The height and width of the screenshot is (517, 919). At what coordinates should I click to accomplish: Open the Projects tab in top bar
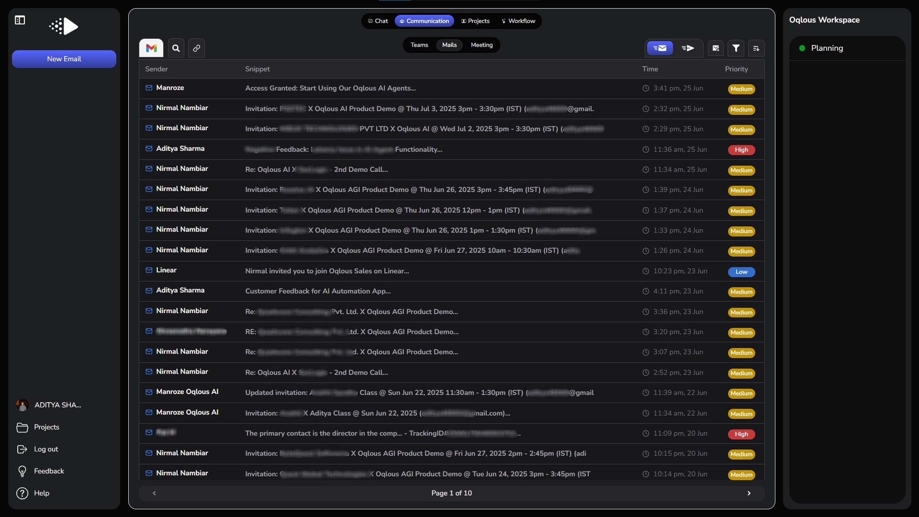coord(475,21)
